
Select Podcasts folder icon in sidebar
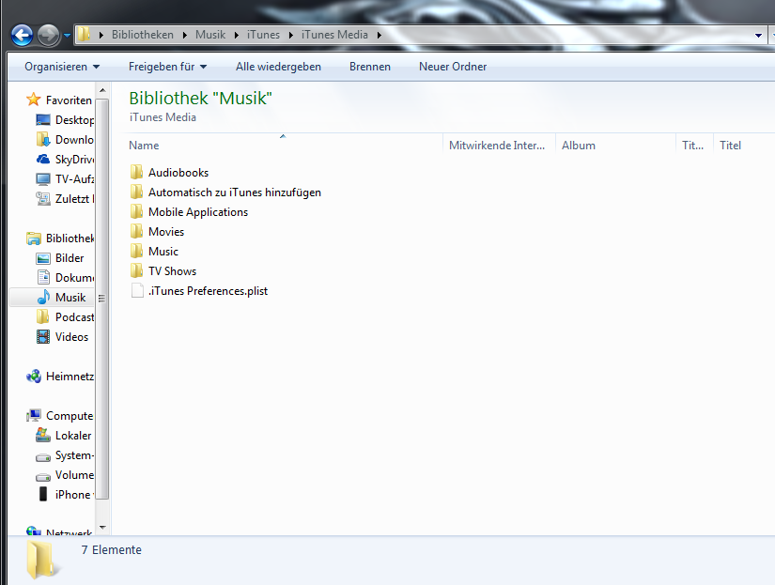[43, 316]
